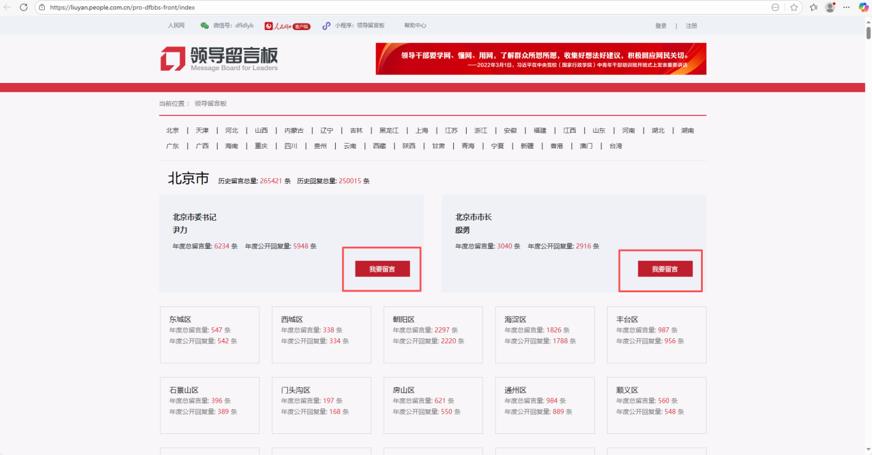Open the favorites list icon in toolbar

point(813,7)
